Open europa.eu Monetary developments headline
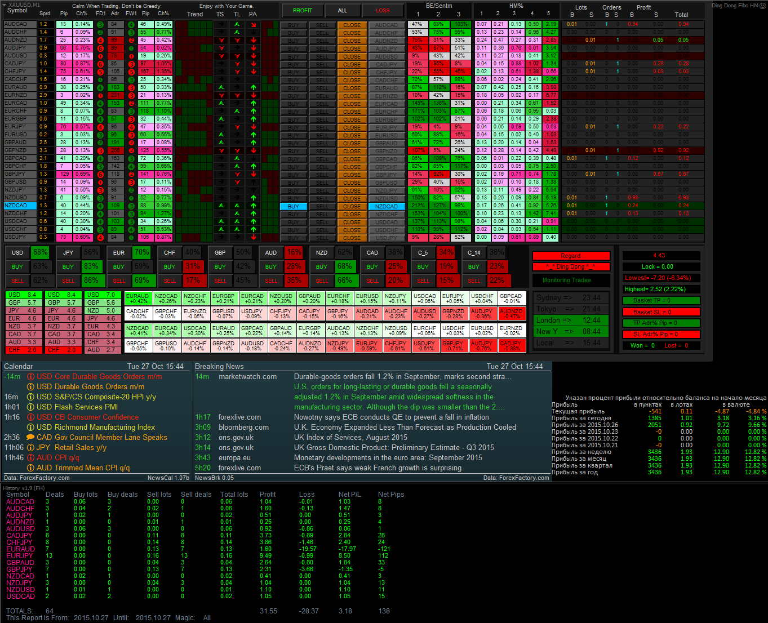 [x=388, y=458]
